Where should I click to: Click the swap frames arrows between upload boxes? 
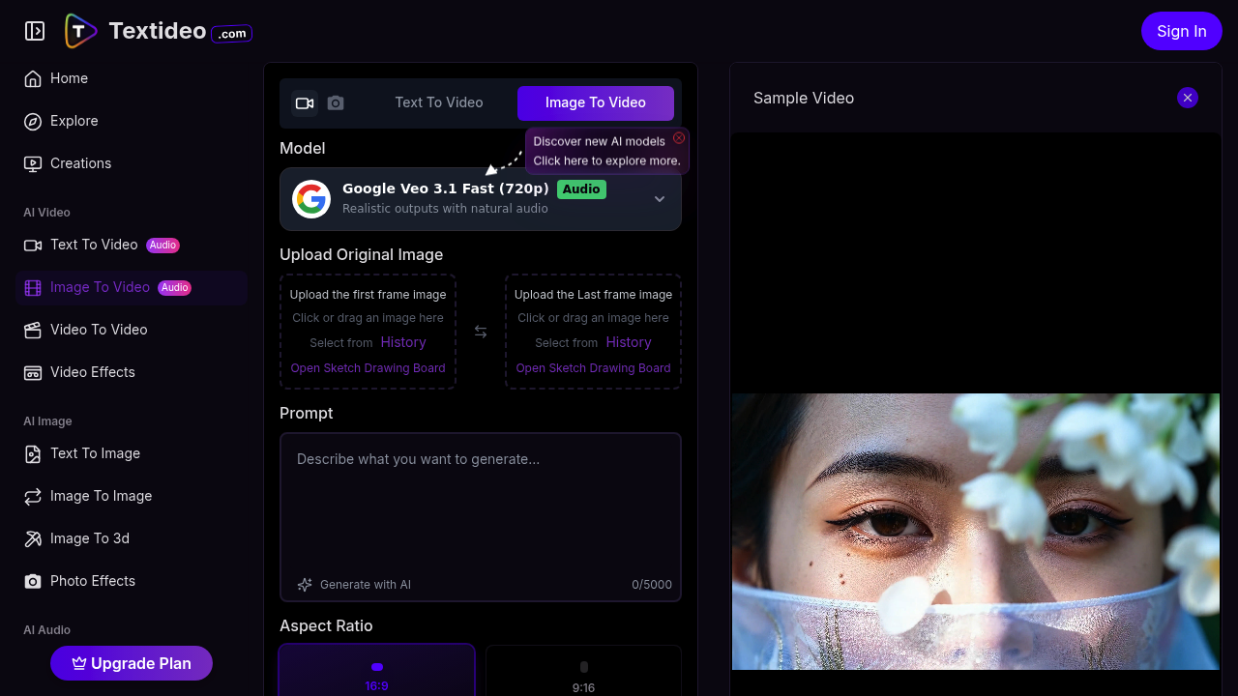[481, 332]
